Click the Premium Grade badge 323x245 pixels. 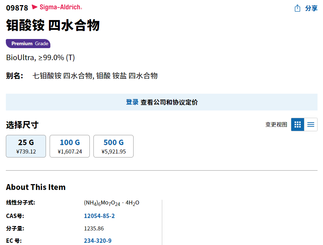[x=28, y=44]
